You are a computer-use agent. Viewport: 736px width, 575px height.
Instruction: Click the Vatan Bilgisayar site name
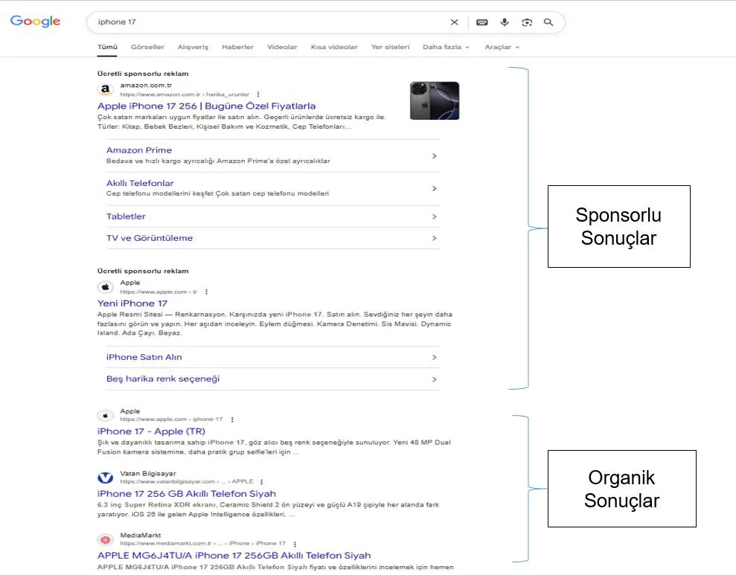coord(148,474)
